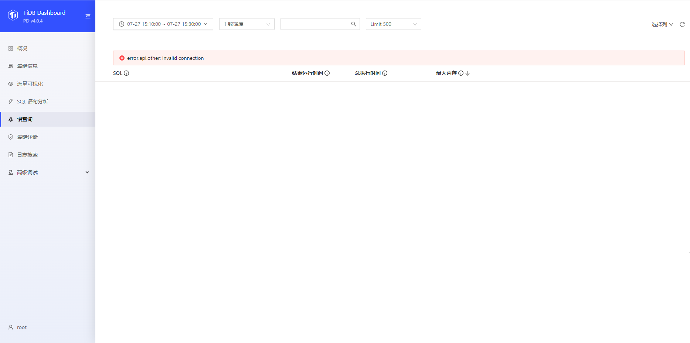
Task: Click the lightning icon for SQL 语句分析
Action: [x=11, y=102]
